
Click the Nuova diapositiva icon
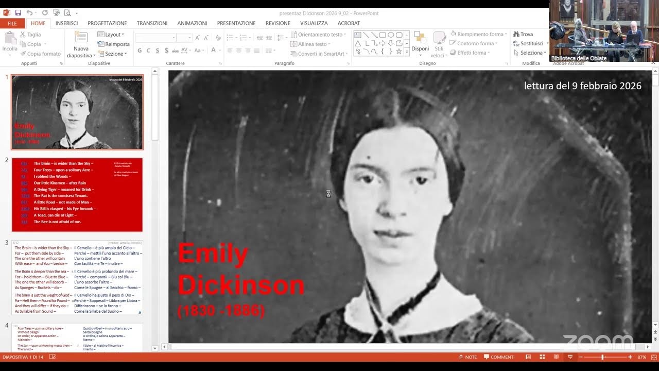(81, 38)
